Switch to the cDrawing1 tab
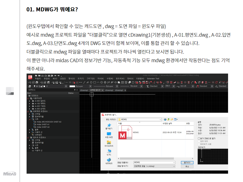 pyautogui.click(x=84, y=90)
